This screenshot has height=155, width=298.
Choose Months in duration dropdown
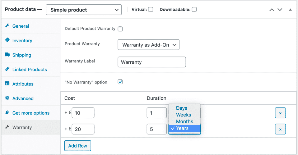(184, 121)
